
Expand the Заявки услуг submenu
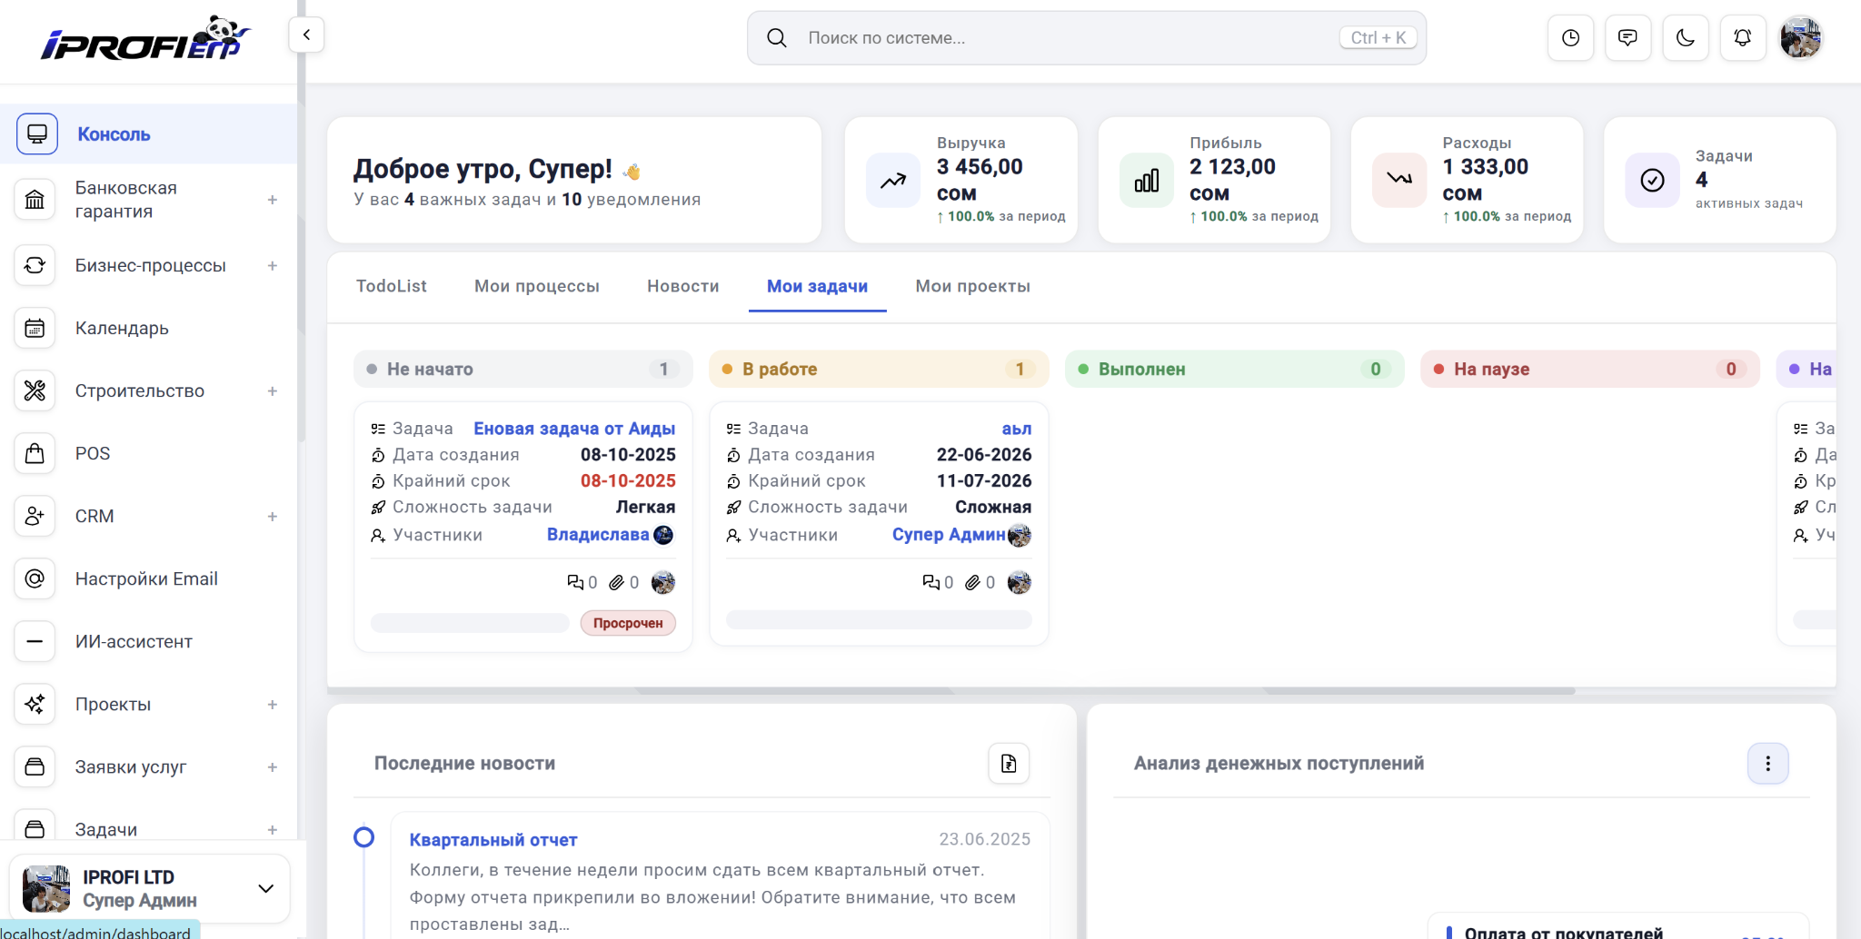[x=273, y=766]
